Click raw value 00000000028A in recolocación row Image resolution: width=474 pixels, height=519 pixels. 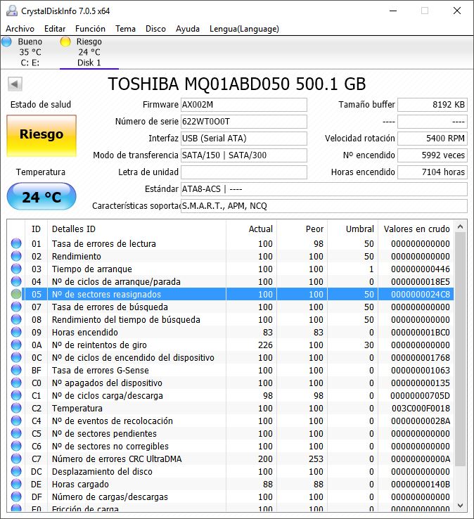pyautogui.click(x=421, y=421)
